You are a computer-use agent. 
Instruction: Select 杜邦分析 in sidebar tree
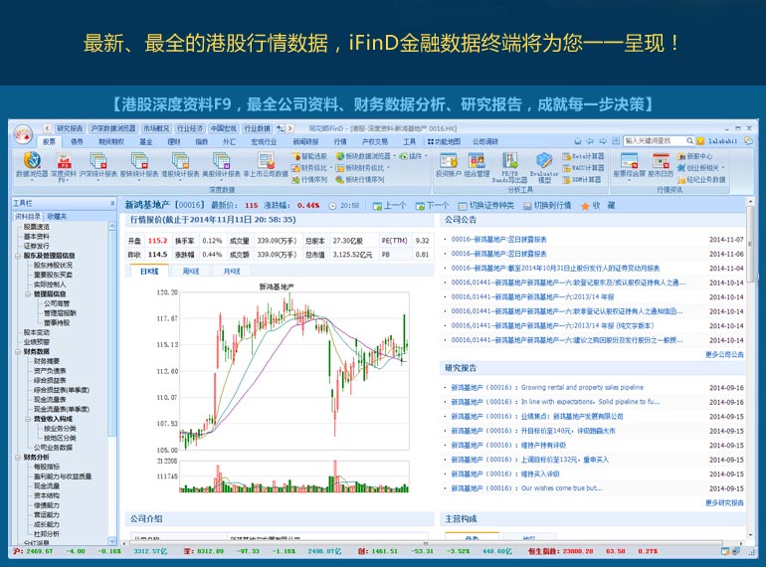click(x=47, y=534)
